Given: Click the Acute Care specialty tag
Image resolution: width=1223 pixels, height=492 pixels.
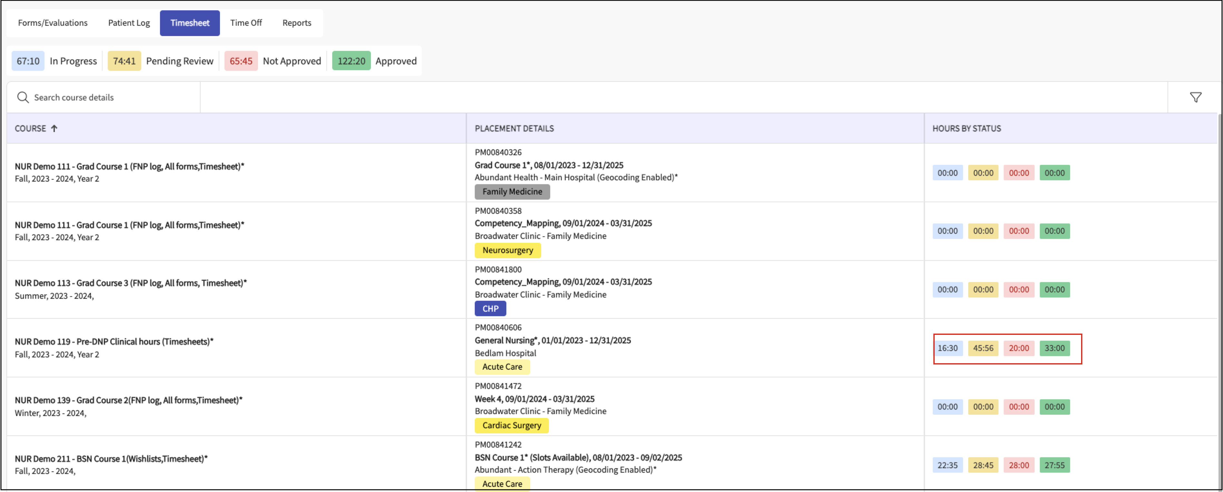Looking at the screenshot, I should point(502,366).
